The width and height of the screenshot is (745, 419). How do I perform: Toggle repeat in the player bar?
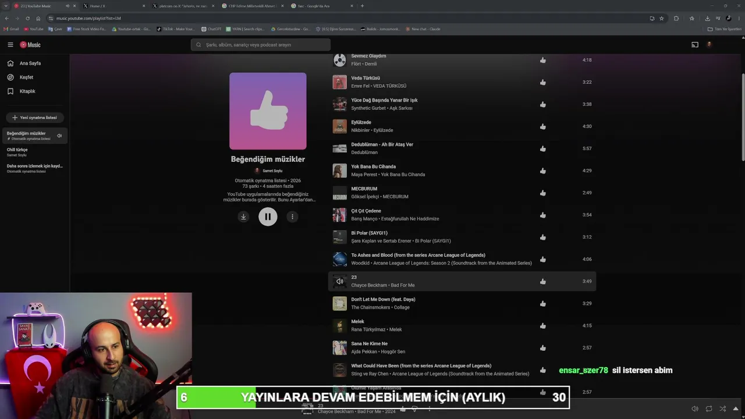(x=709, y=409)
